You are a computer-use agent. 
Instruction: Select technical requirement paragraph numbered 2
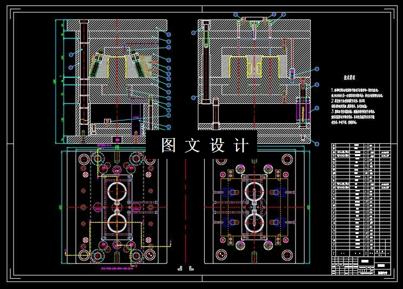tap(350, 103)
